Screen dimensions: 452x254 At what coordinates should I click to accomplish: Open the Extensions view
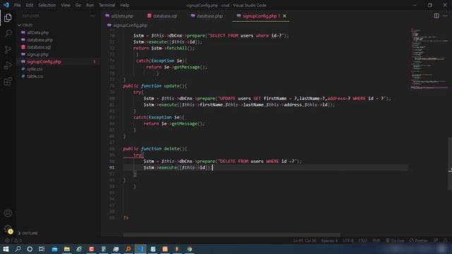pyautogui.click(x=8, y=82)
